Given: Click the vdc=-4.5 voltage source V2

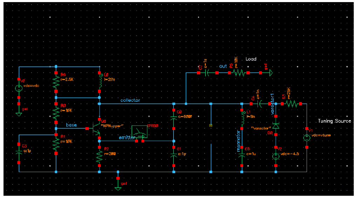Looking at the screenshot, I should coord(275,156).
